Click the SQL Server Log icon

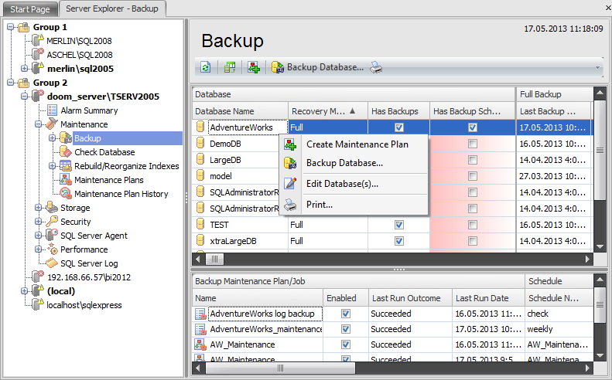point(53,263)
